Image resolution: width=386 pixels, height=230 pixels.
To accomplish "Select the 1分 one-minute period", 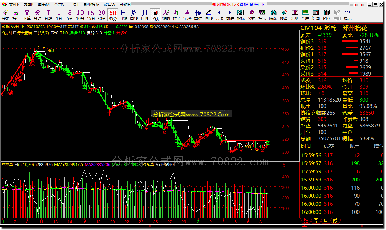I will tap(59, 15).
